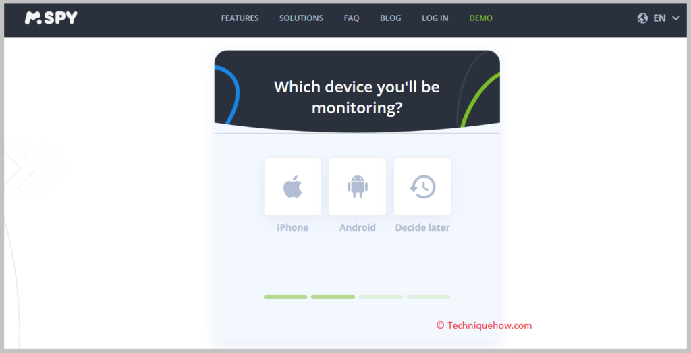This screenshot has height=353, width=691.
Task: Click the last progress step bar
Action: (x=429, y=297)
